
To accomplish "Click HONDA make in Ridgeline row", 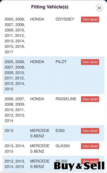I will tap(37, 99).
